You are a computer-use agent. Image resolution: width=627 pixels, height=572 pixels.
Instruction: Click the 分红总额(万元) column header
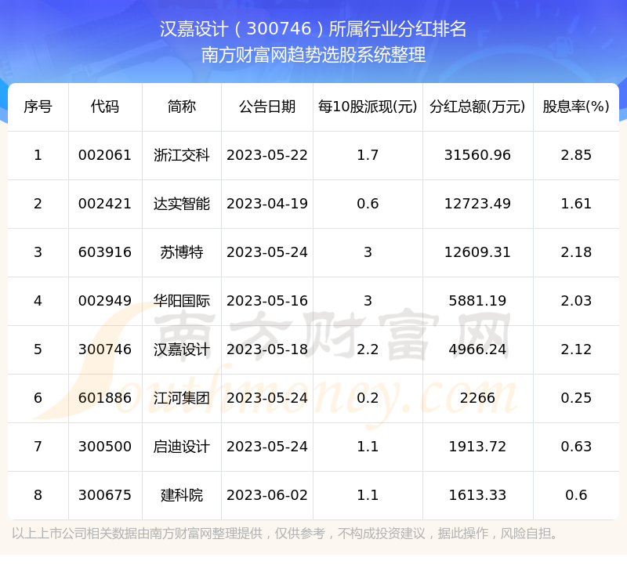(477, 107)
